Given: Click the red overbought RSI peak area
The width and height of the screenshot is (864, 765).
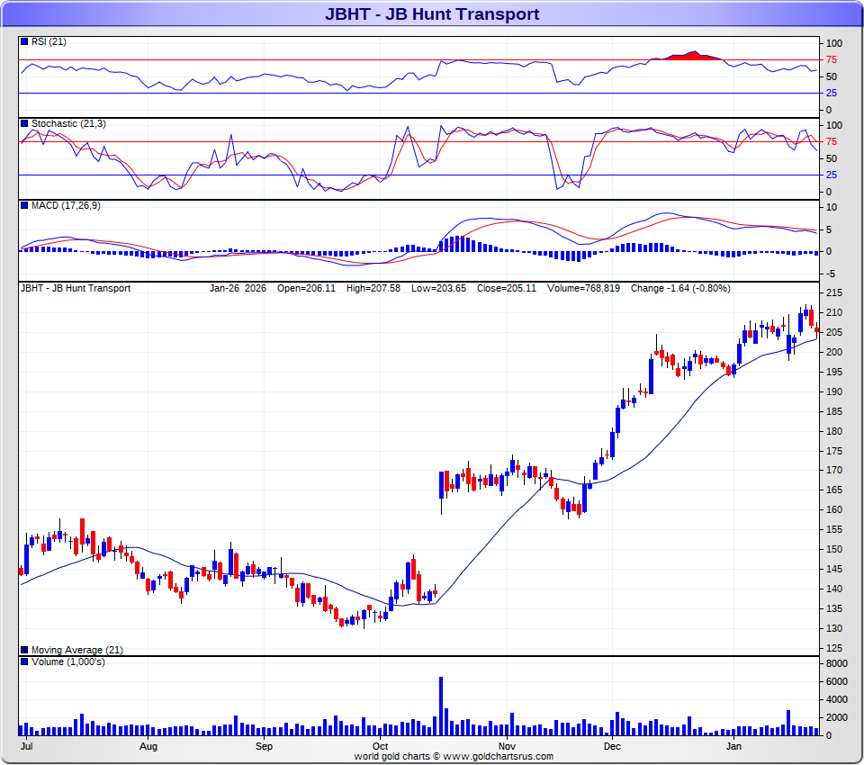Looking at the screenshot, I should tap(691, 56).
